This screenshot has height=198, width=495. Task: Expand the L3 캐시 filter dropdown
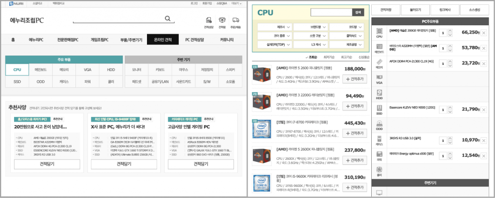[x=311, y=45]
